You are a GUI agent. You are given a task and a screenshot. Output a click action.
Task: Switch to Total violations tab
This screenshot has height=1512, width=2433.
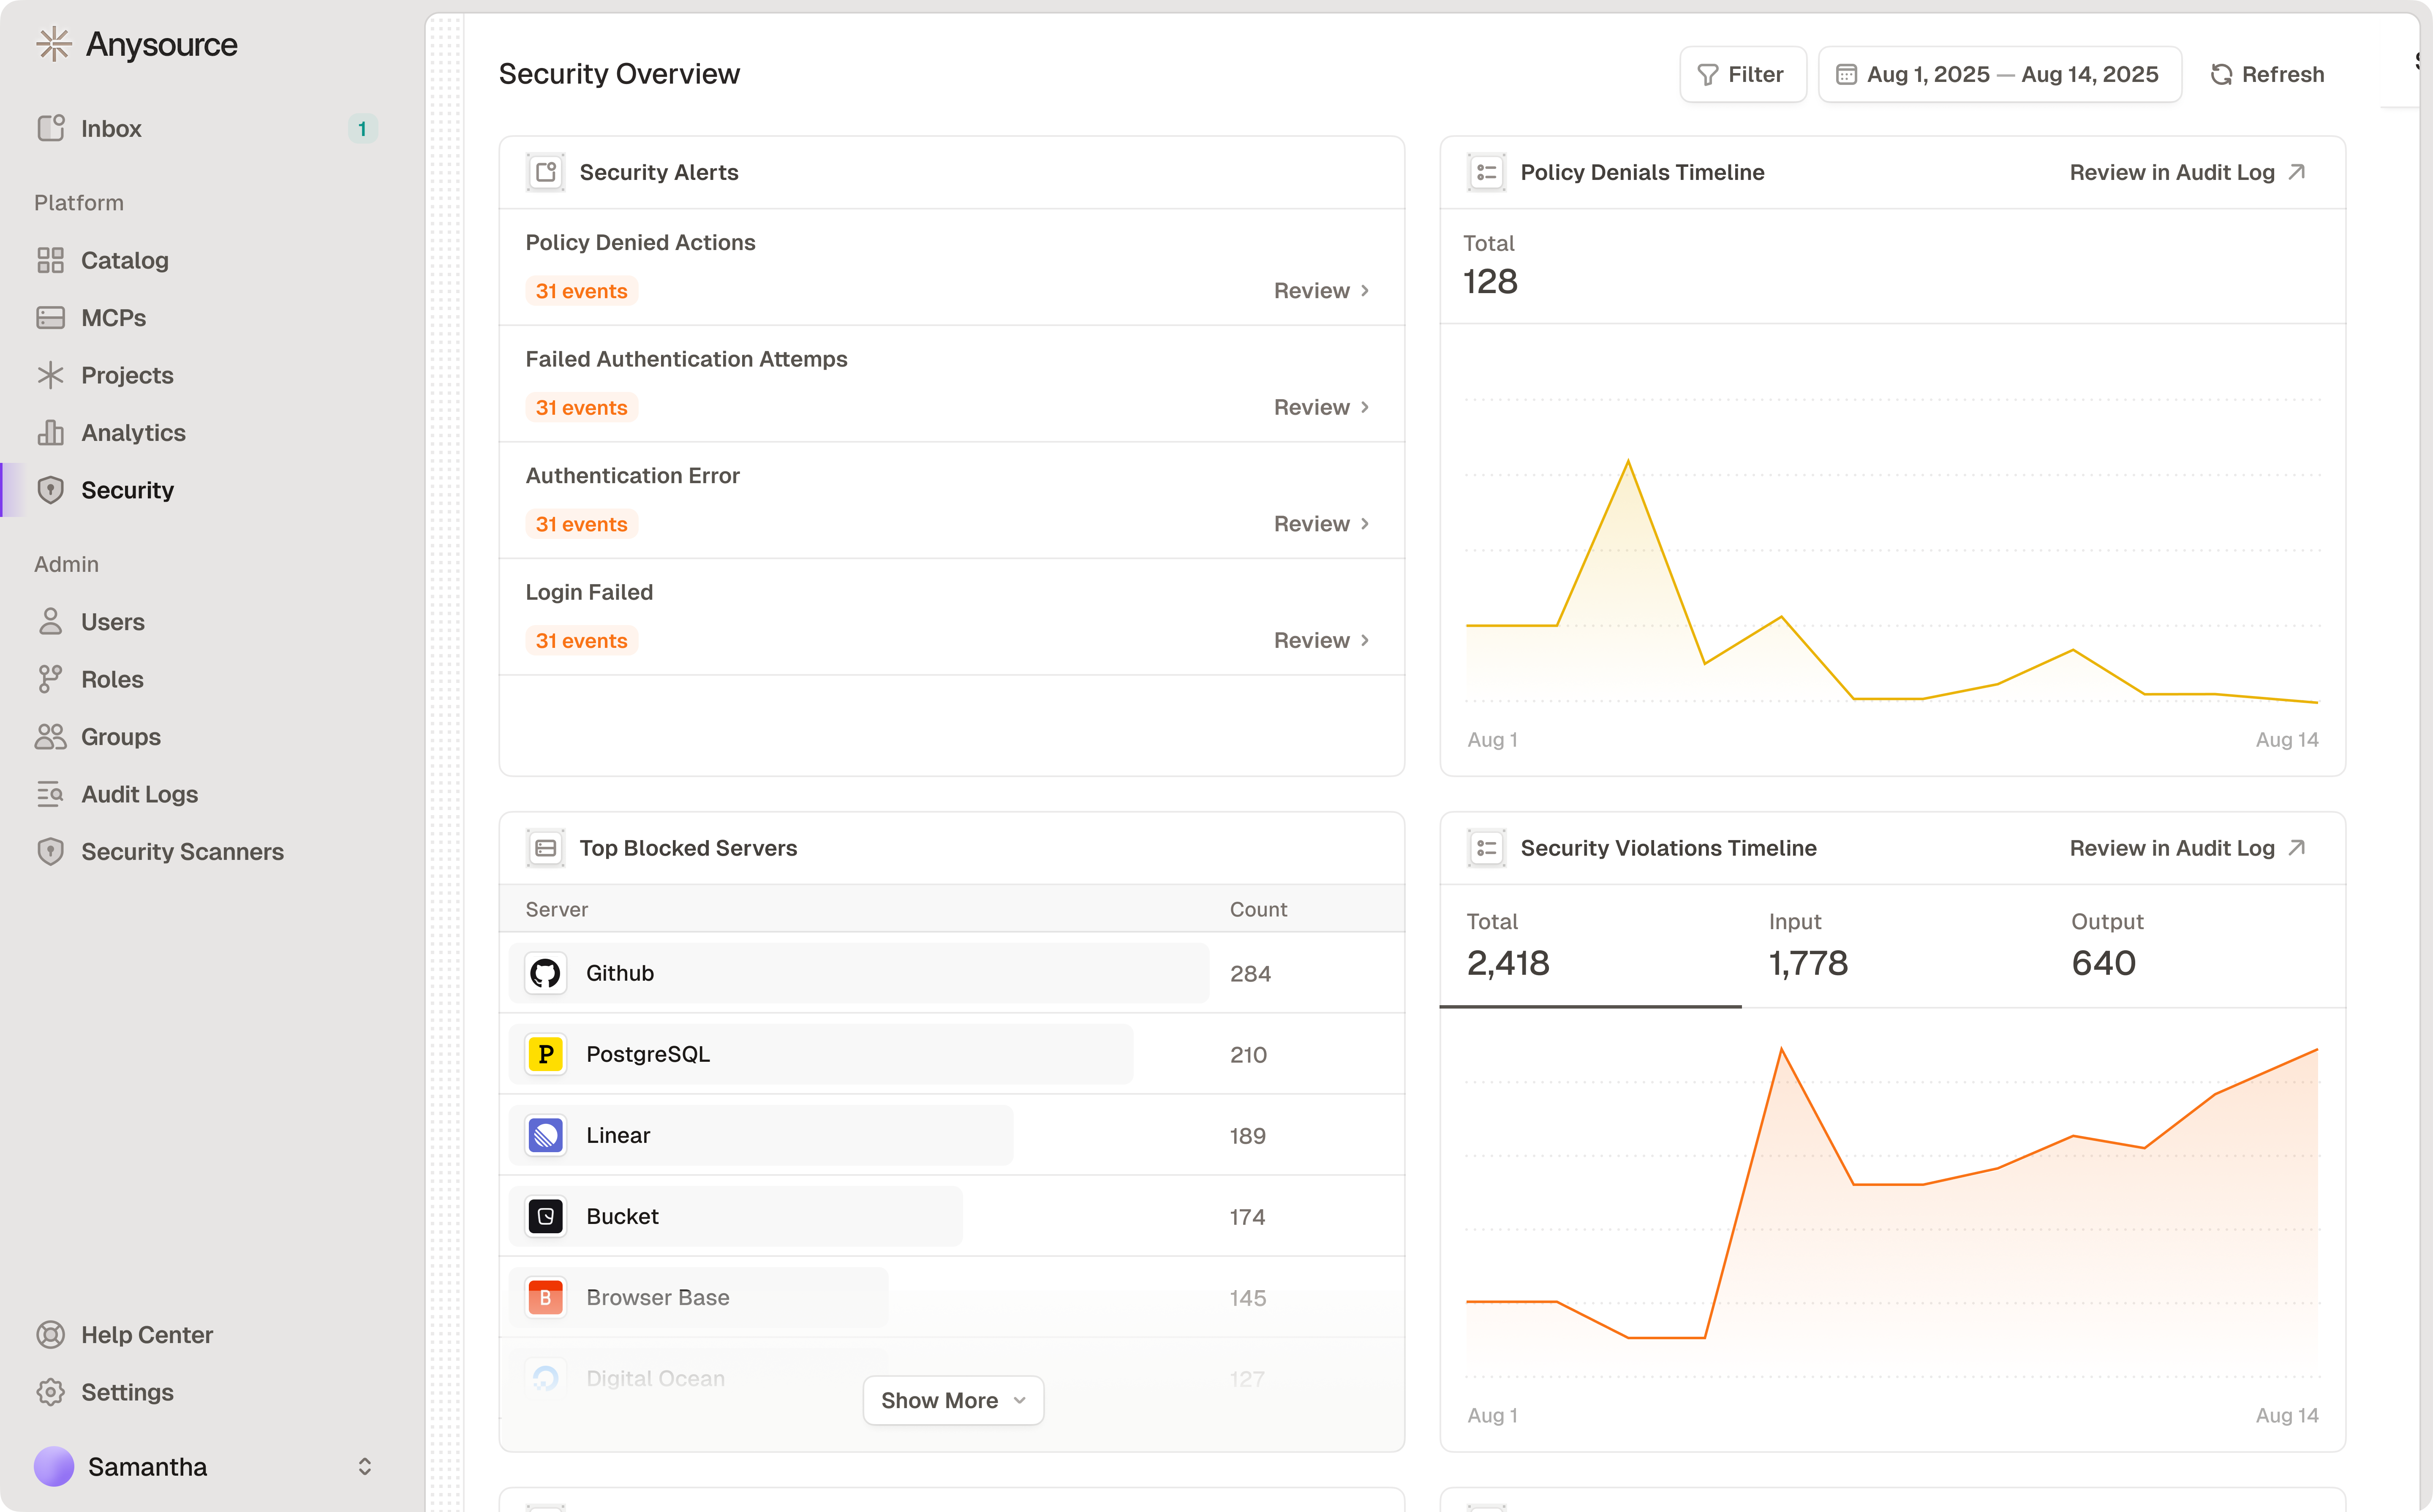[x=1507, y=945]
